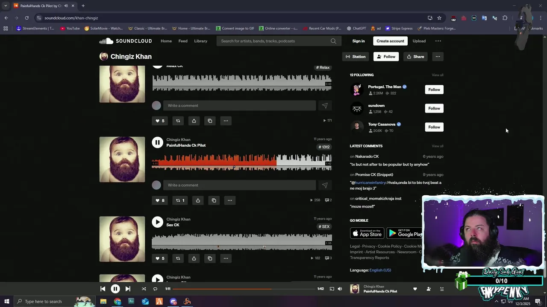Open more options for Relax CK track
547x307 pixels.
226,121
